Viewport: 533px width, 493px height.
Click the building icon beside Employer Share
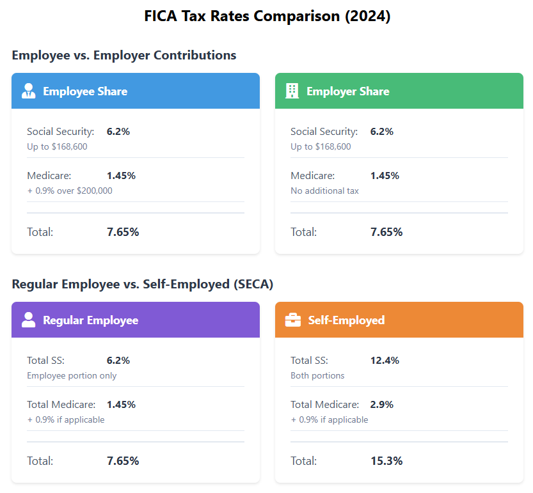(292, 91)
